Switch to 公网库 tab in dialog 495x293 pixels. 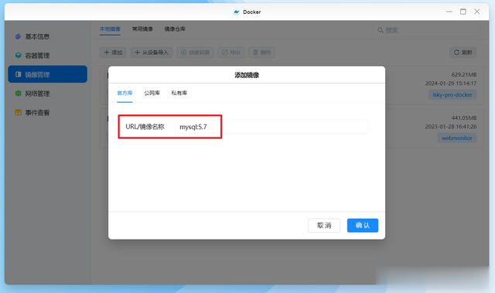tap(152, 93)
